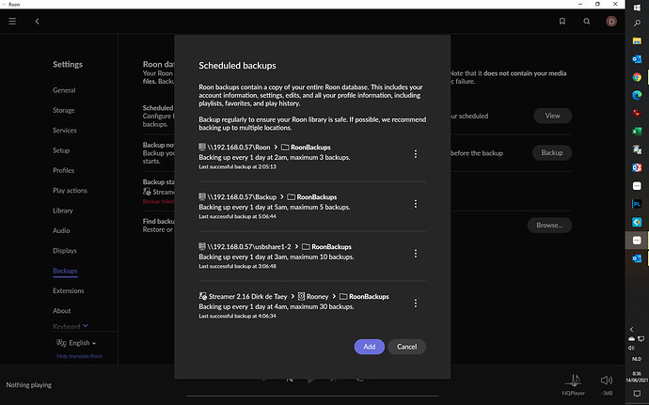Click the 'Scheduled backups' dialog title
This screenshot has width=649, height=405.
tap(237, 66)
